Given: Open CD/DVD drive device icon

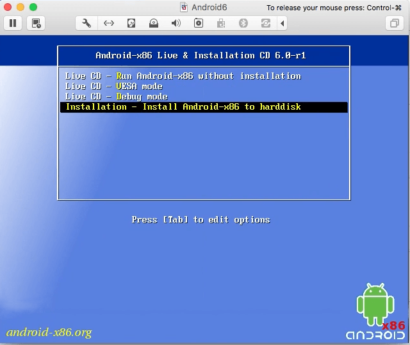Looking at the screenshot, I should coord(154,23).
